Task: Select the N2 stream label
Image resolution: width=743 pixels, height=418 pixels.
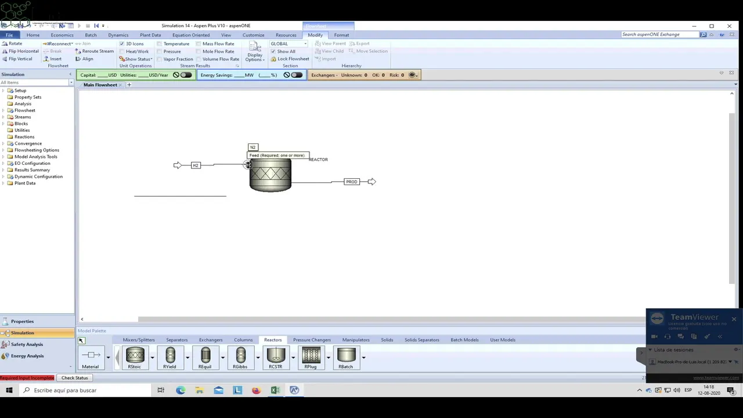Action: 253,147
